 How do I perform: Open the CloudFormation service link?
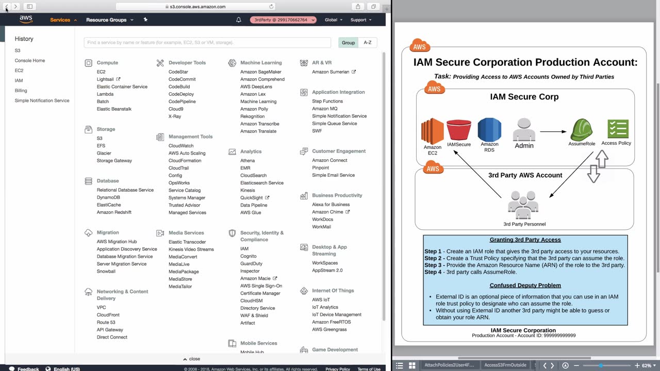tap(185, 161)
